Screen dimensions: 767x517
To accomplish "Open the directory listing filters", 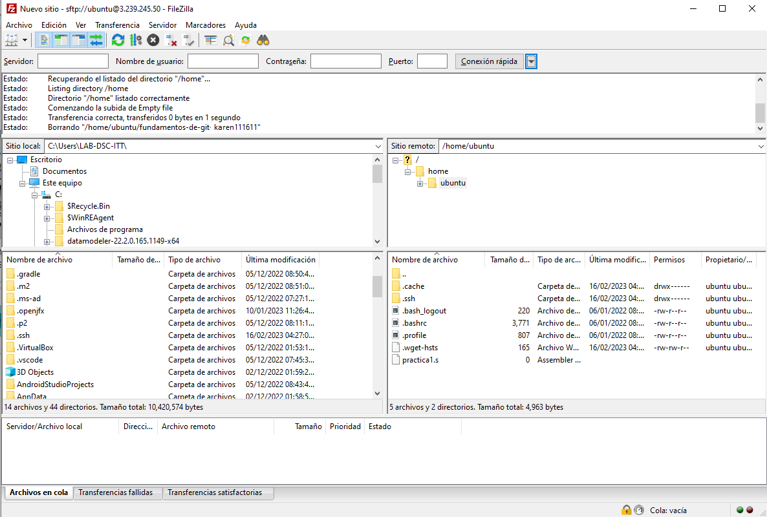I will 228,39.
